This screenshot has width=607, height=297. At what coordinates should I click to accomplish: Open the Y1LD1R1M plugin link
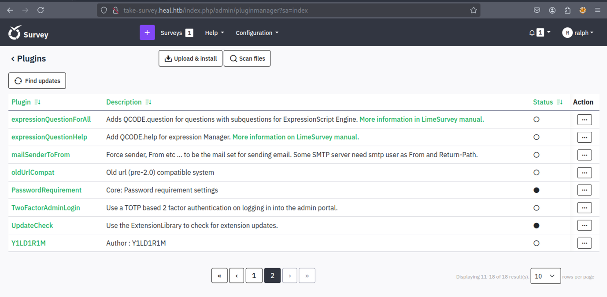point(29,243)
